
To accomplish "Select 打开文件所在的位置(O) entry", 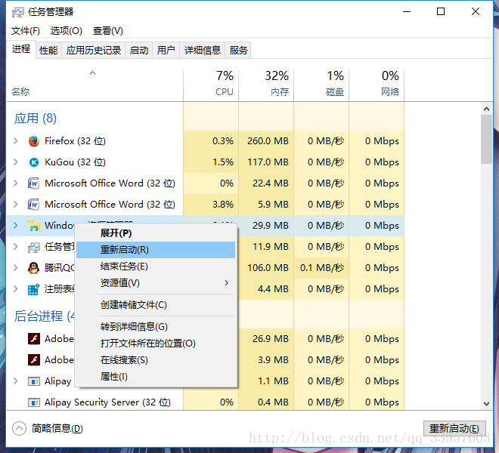I will tap(156, 344).
